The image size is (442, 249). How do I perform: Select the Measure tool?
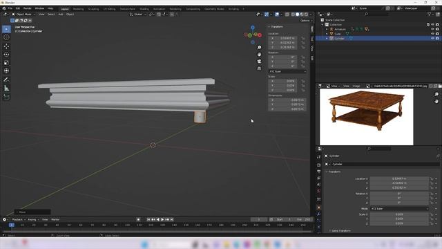point(6,89)
